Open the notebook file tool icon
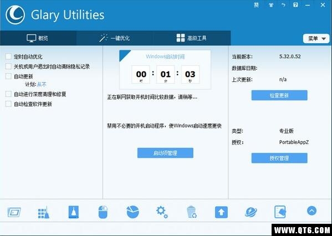Viewport: 332px width, 236px height. pyautogui.click(x=280, y=212)
